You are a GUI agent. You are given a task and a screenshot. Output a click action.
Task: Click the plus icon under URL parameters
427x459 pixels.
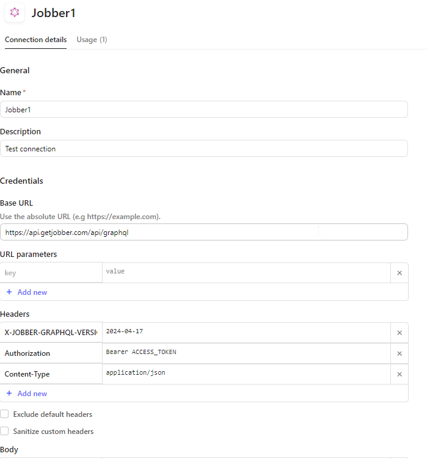coord(9,292)
